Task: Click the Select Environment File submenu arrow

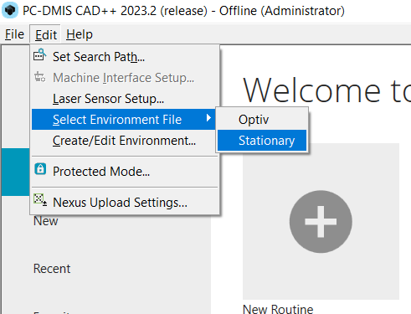Action: (208, 118)
